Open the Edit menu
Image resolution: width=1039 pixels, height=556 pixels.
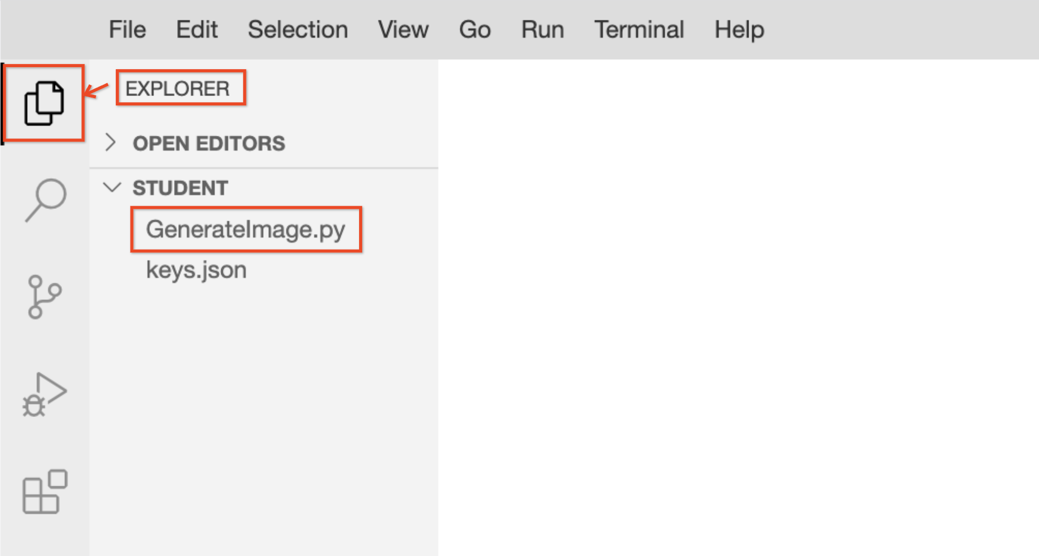(x=197, y=29)
